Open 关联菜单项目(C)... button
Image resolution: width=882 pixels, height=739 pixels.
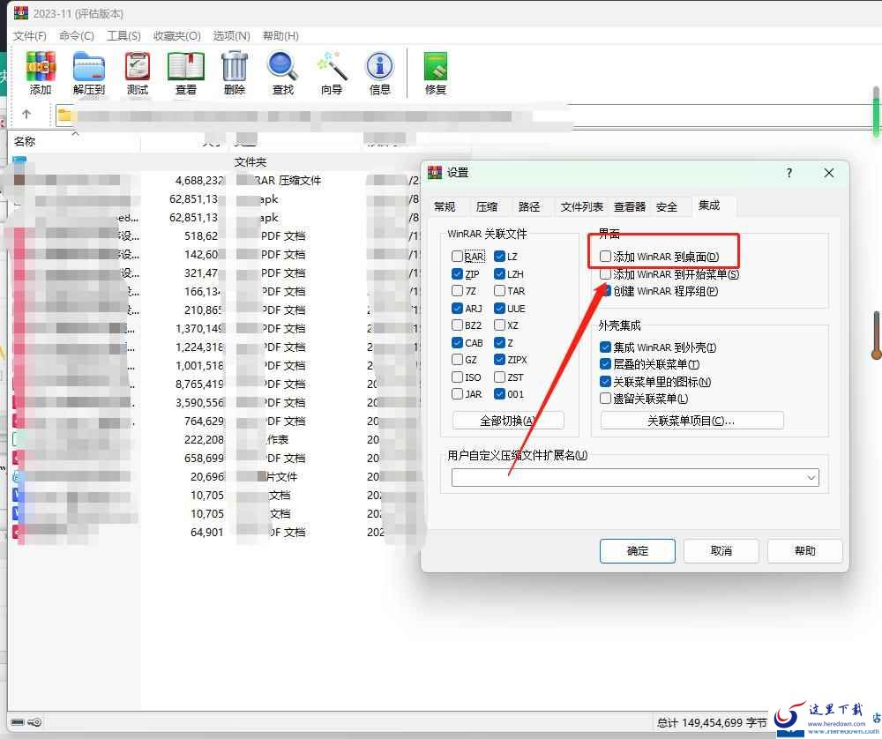[x=691, y=421]
